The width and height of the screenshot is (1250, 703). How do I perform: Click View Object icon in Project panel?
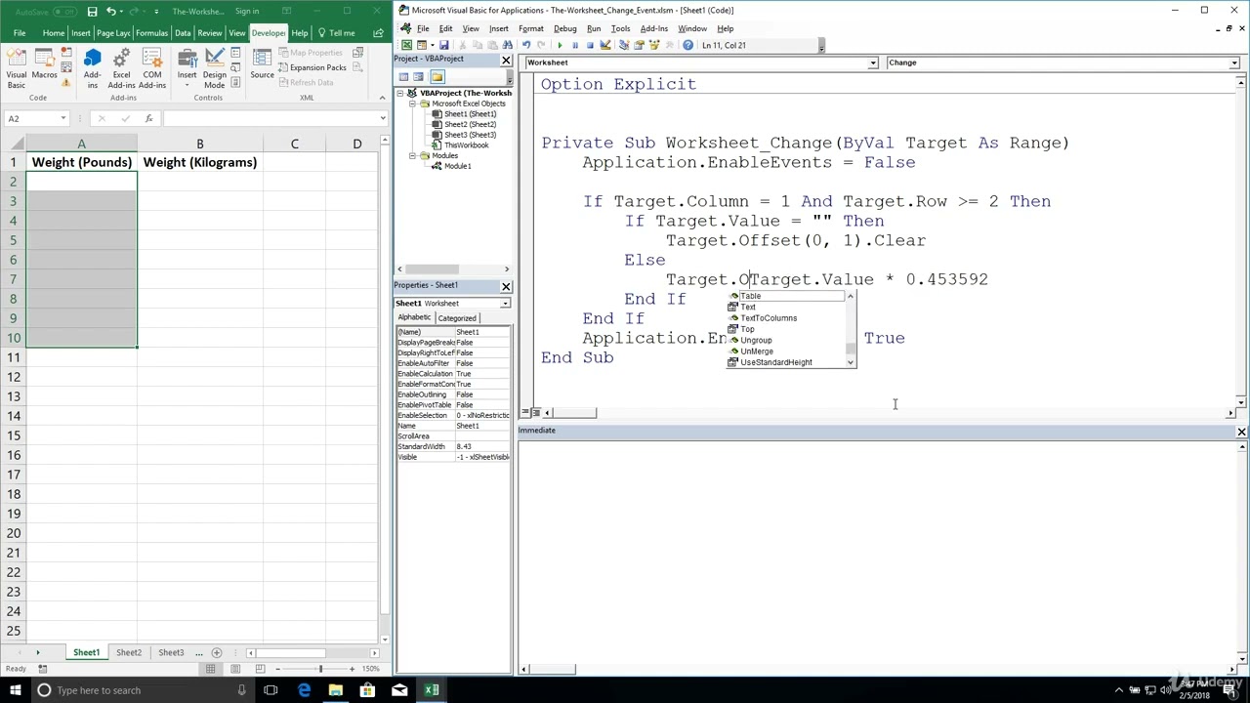418,77
